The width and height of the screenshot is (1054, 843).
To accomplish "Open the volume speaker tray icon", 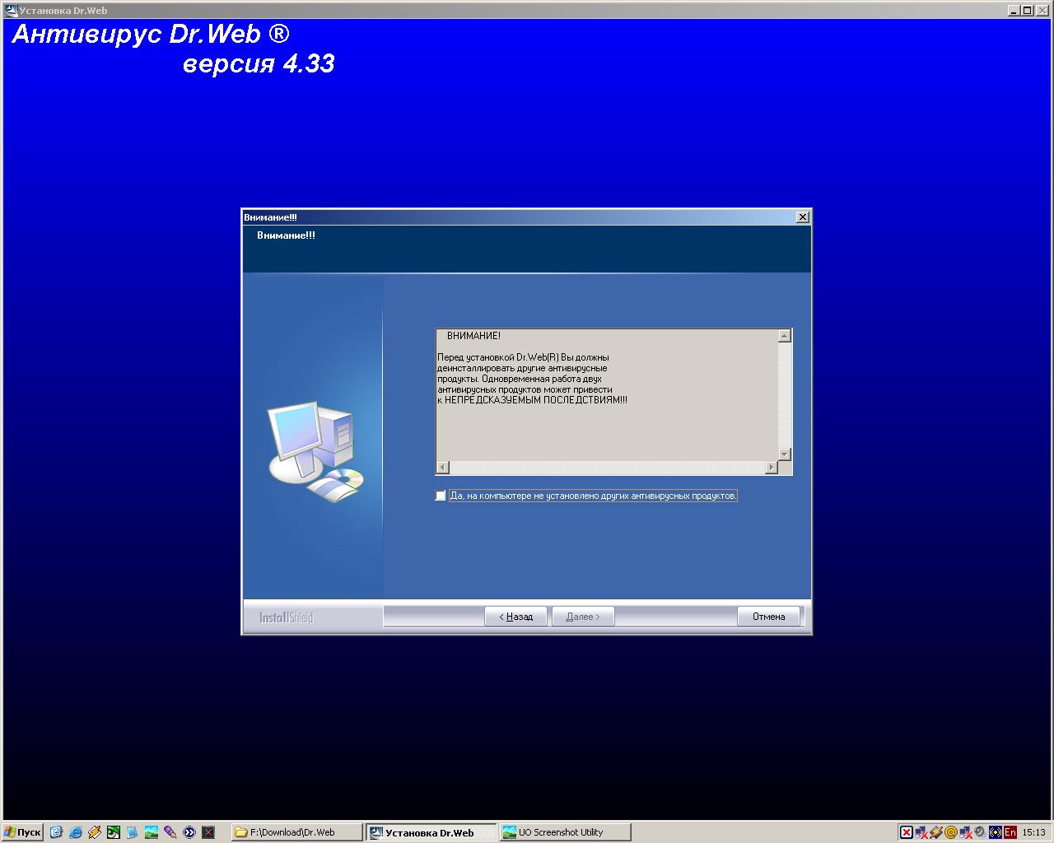I will click(980, 832).
